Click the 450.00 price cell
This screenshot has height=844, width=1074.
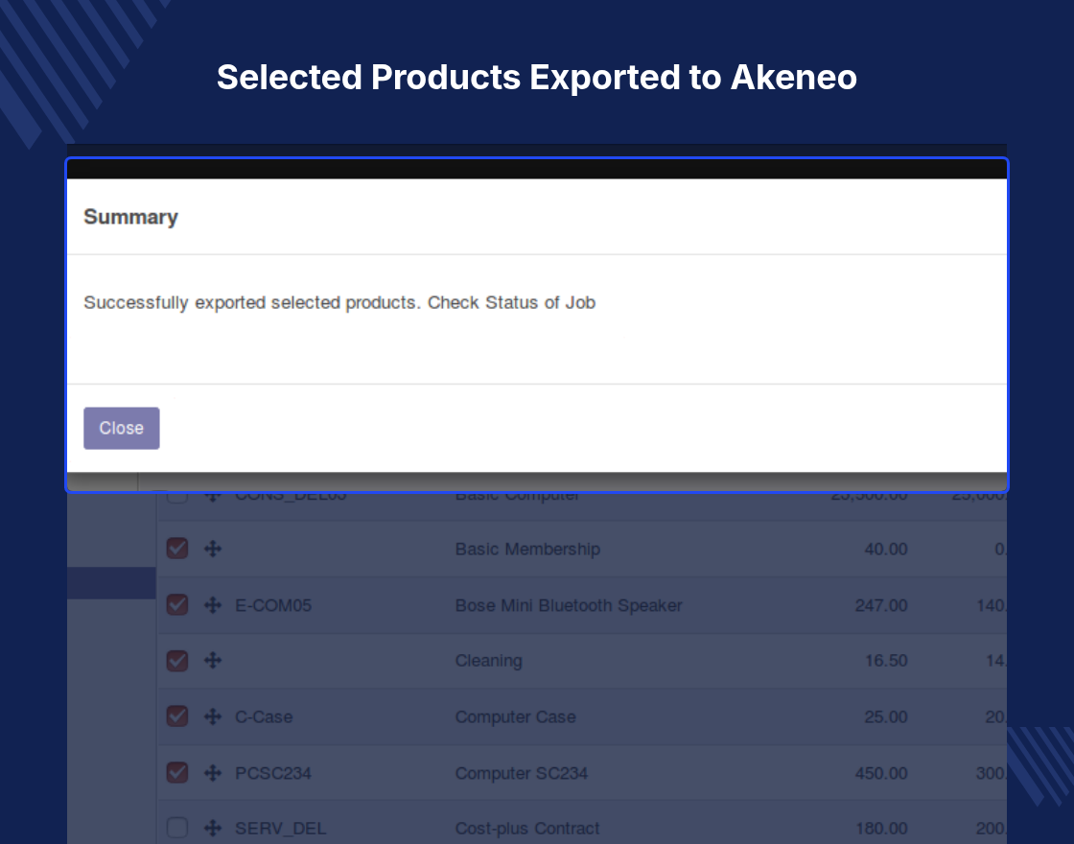point(881,773)
